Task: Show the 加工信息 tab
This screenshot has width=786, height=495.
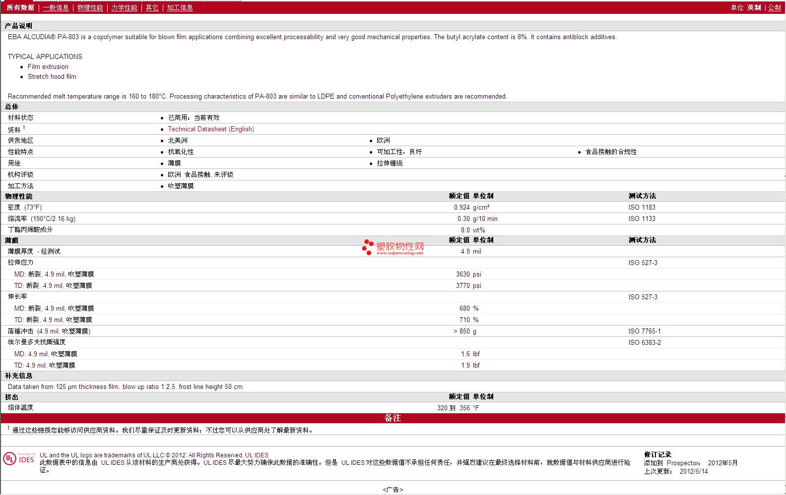Action: pos(180,8)
